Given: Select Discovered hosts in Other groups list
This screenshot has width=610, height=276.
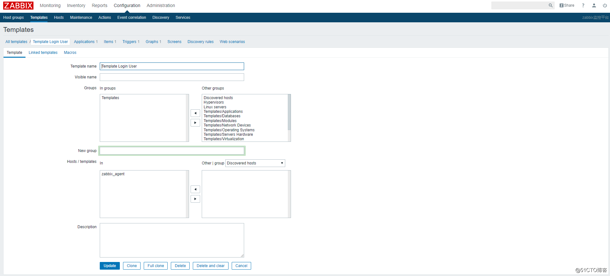Looking at the screenshot, I should click(218, 98).
